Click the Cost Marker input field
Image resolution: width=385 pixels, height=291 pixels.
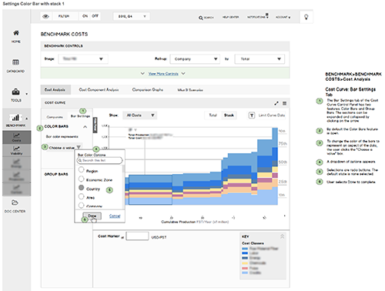(x=137, y=236)
